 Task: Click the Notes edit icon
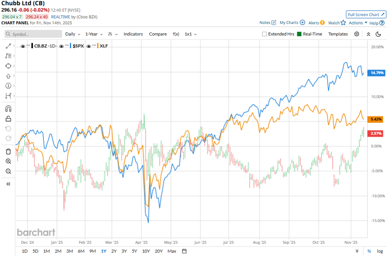coord(274,23)
